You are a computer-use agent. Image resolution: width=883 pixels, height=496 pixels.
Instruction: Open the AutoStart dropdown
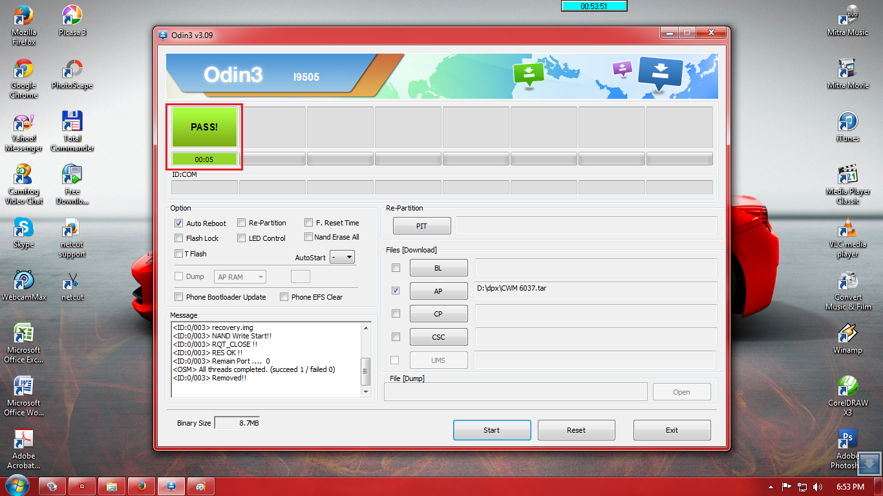point(342,256)
